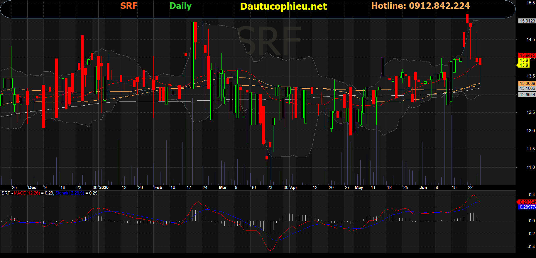
Task: Click the 12.5 price axis label
Action: [x=531, y=112]
